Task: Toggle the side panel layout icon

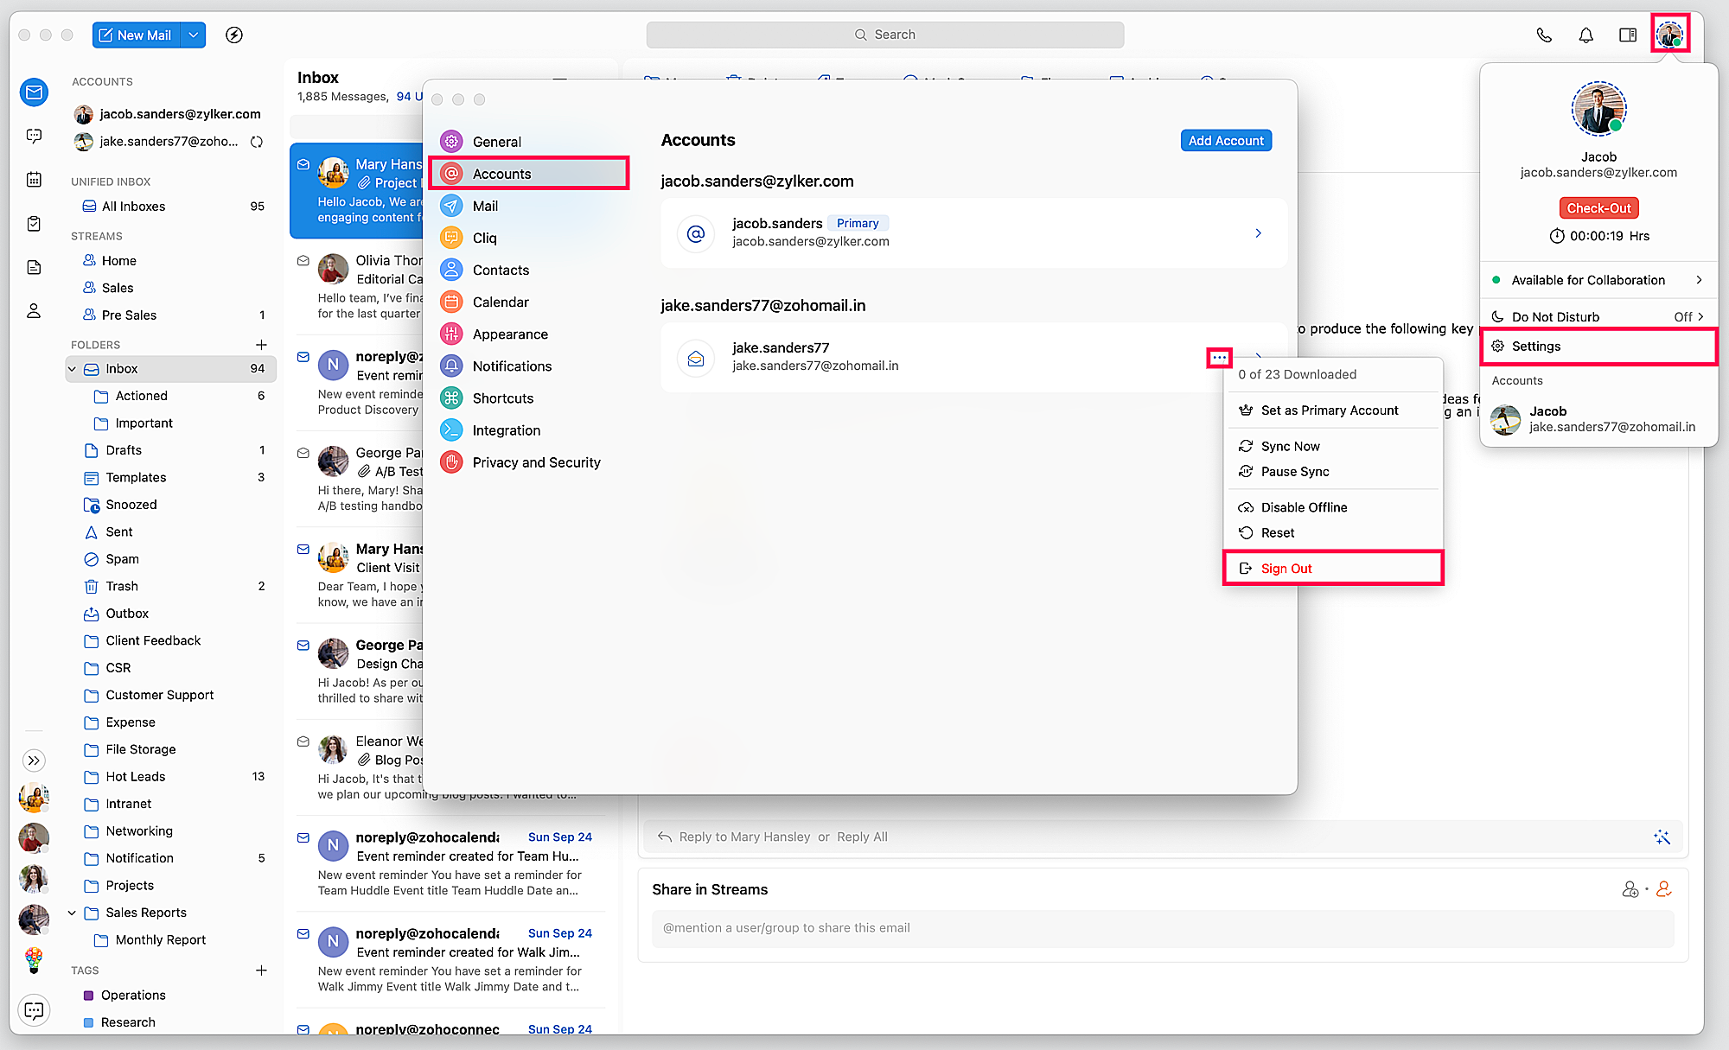Action: coord(1627,35)
